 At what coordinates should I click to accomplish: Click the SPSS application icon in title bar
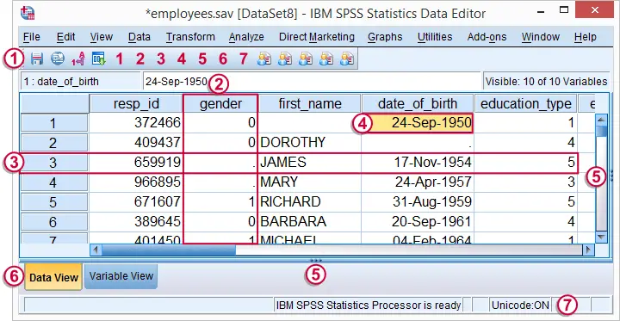28,13
